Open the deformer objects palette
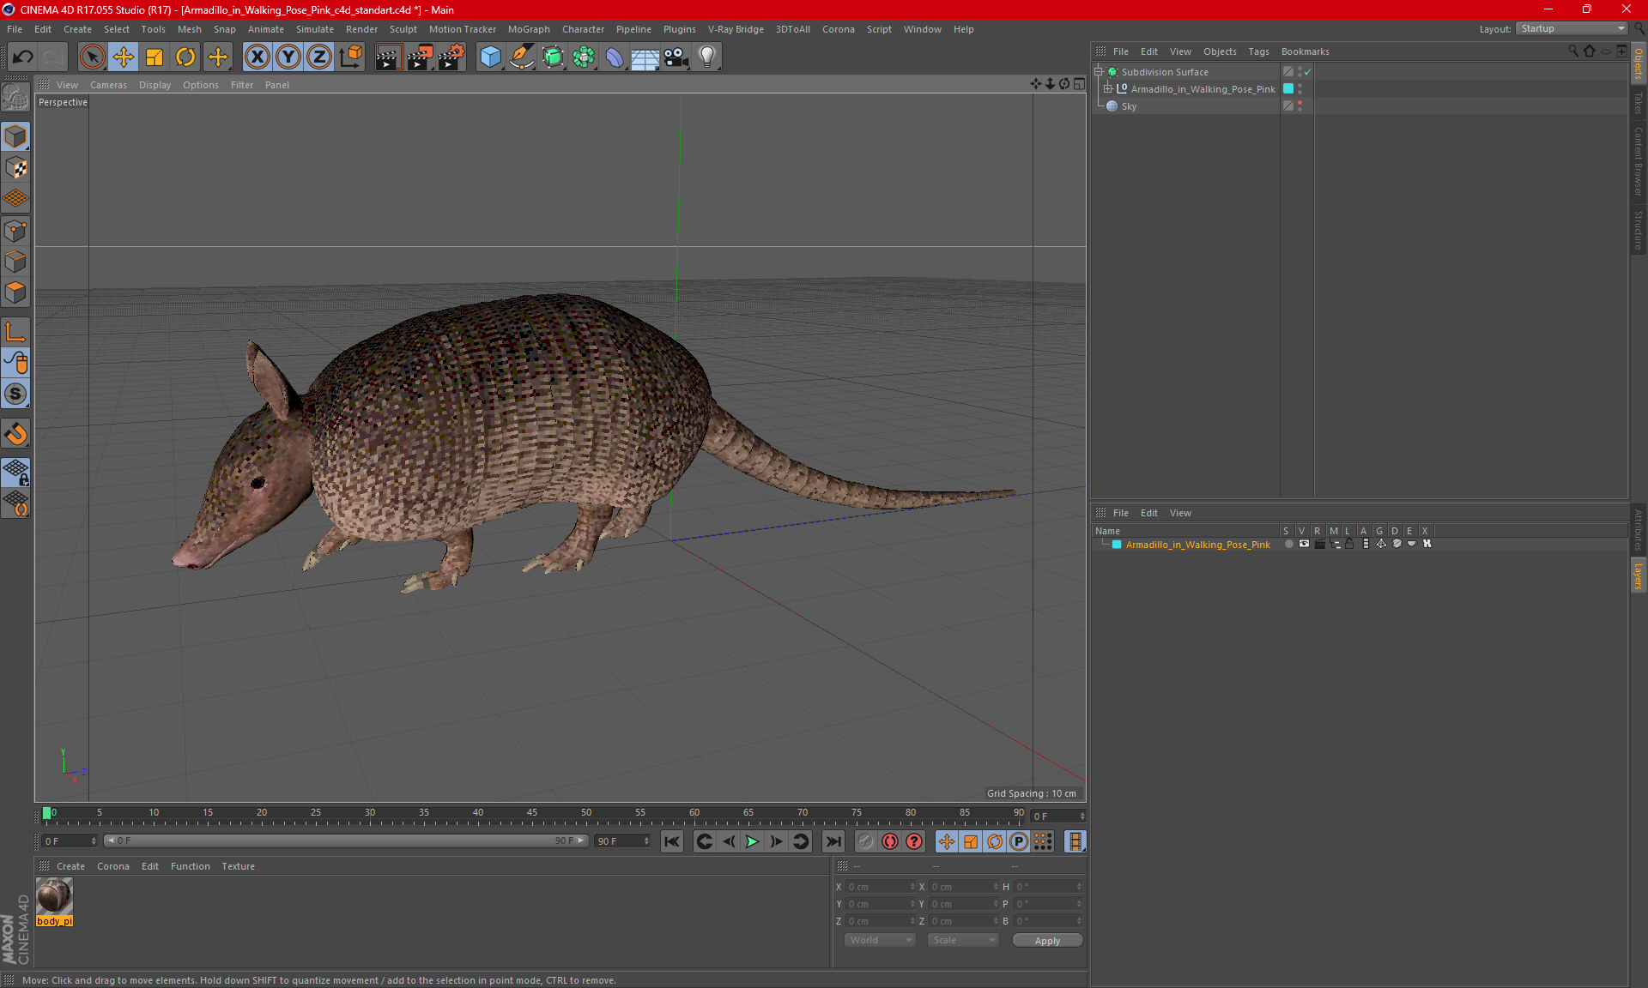 [x=615, y=57]
